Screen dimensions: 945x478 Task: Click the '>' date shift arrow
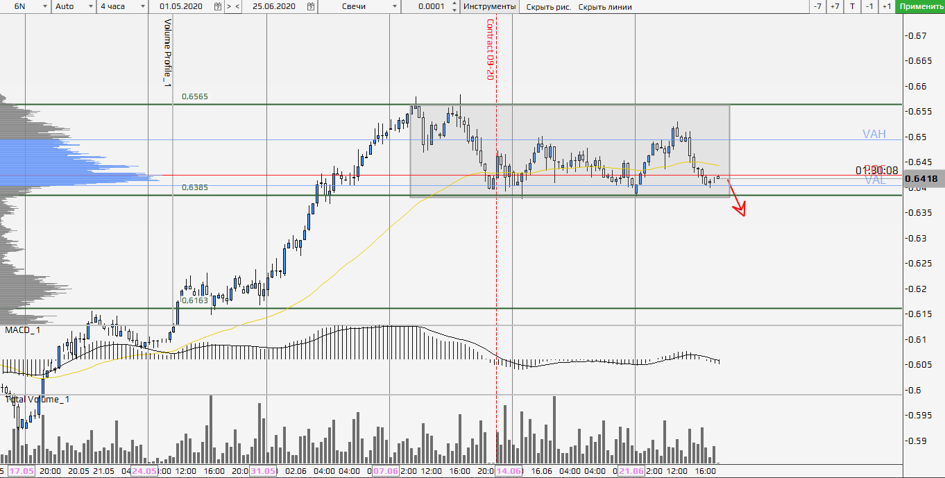(228, 6)
